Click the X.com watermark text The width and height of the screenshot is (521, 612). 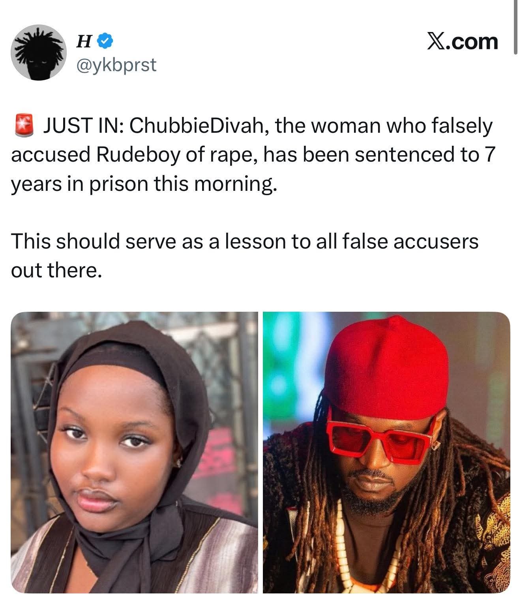[463, 41]
